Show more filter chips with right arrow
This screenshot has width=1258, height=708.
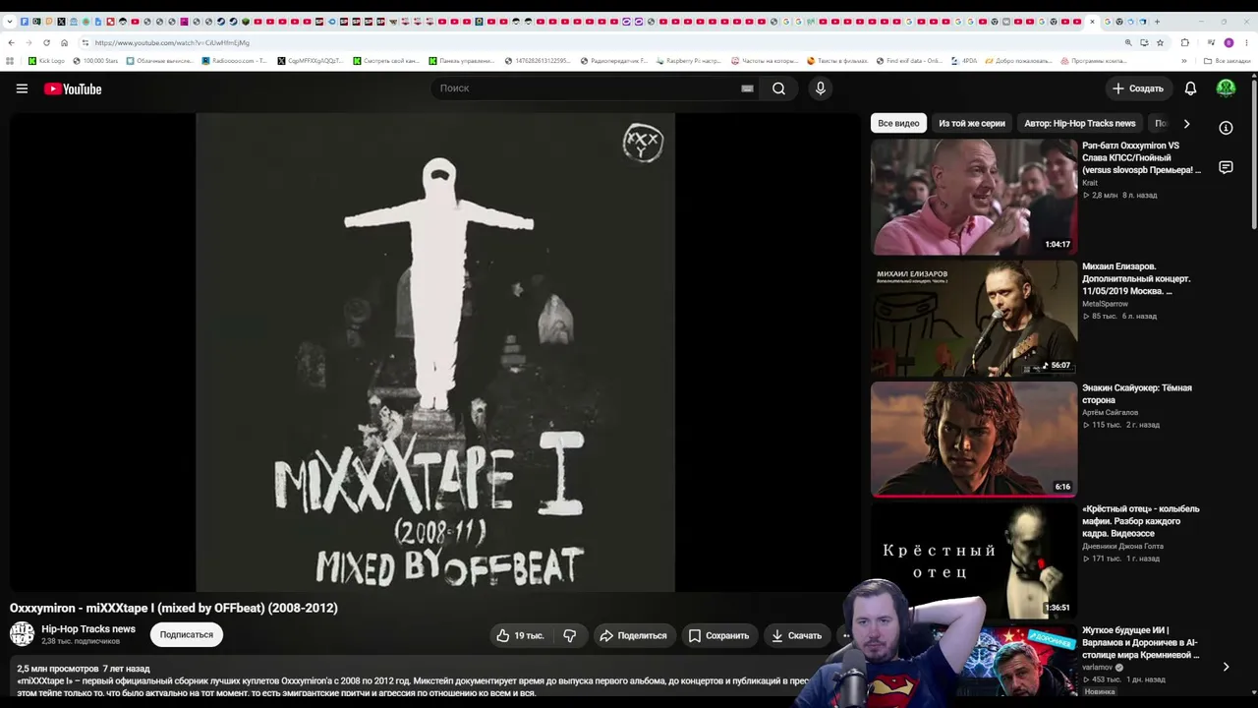pos(1186,124)
